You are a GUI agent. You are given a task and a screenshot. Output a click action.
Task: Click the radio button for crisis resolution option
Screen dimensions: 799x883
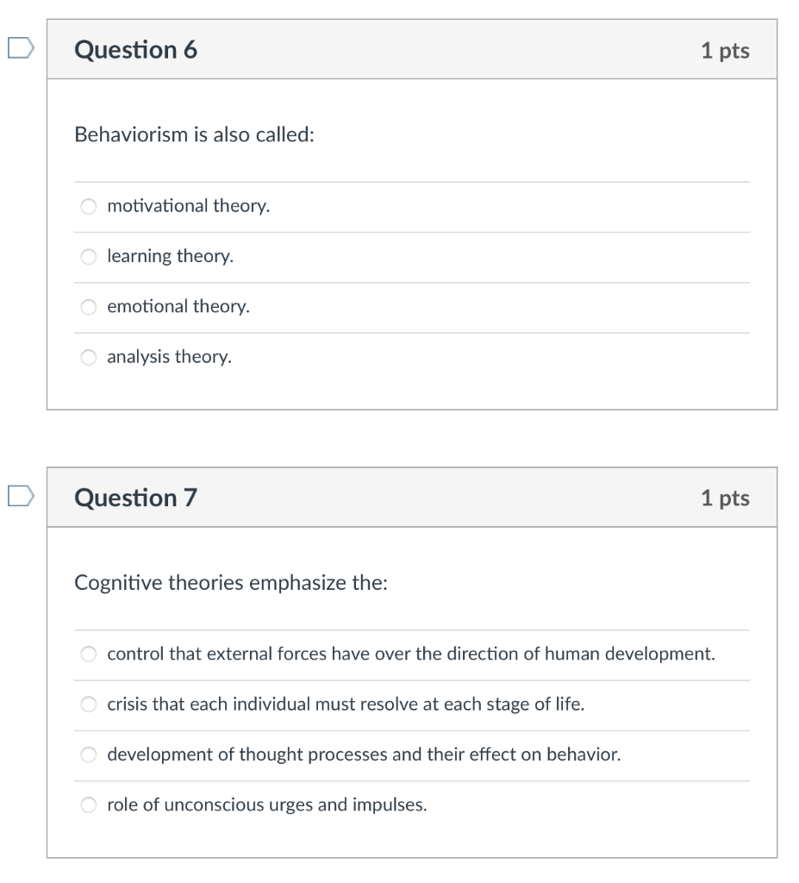click(89, 704)
